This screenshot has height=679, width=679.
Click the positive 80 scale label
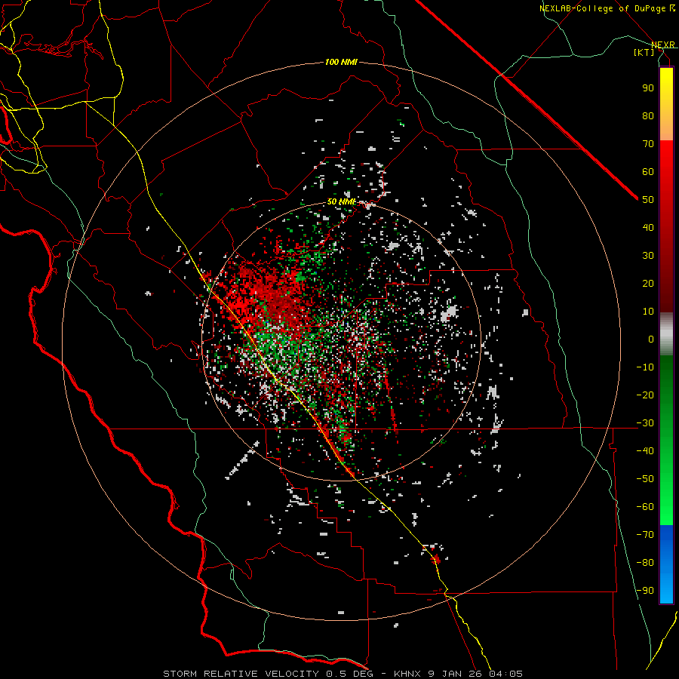coord(648,115)
